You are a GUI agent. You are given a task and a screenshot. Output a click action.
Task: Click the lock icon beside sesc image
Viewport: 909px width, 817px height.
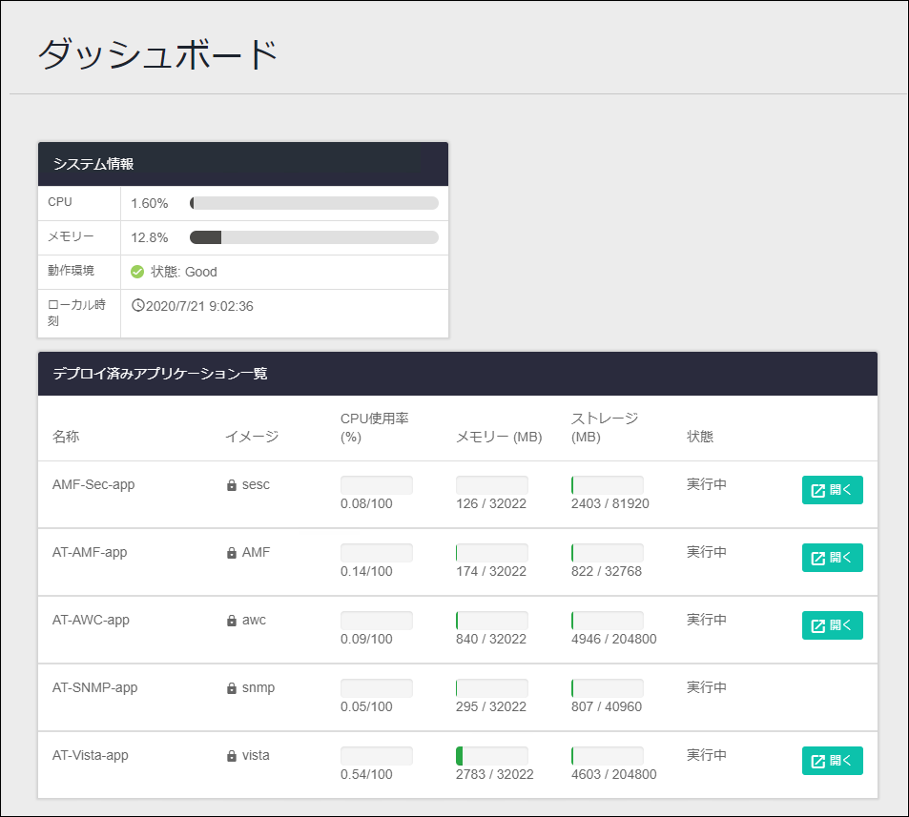232,485
